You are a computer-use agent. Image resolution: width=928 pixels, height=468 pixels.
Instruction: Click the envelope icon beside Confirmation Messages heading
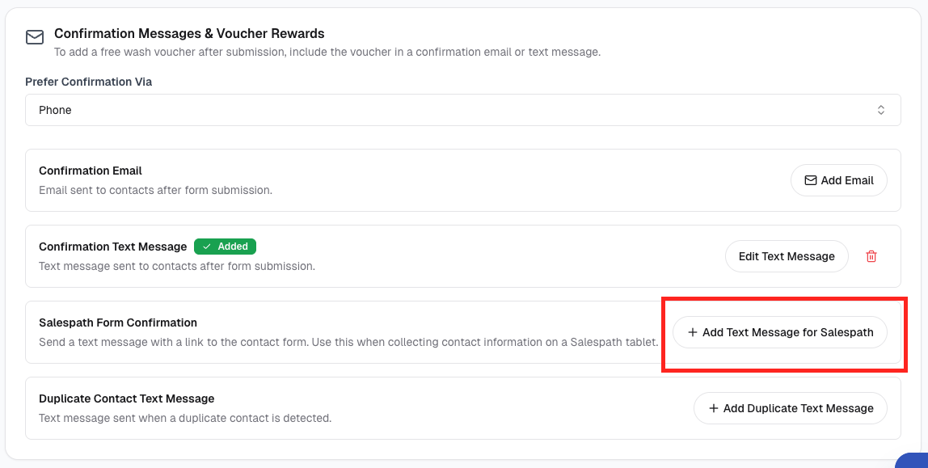pos(35,38)
